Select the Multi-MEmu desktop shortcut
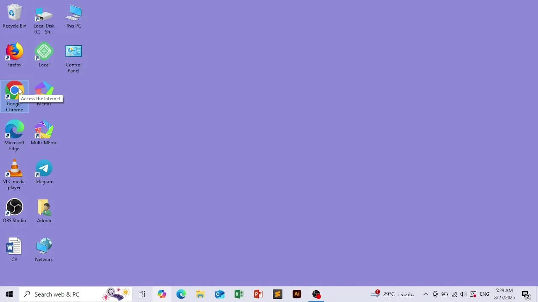 (x=44, y=133)
